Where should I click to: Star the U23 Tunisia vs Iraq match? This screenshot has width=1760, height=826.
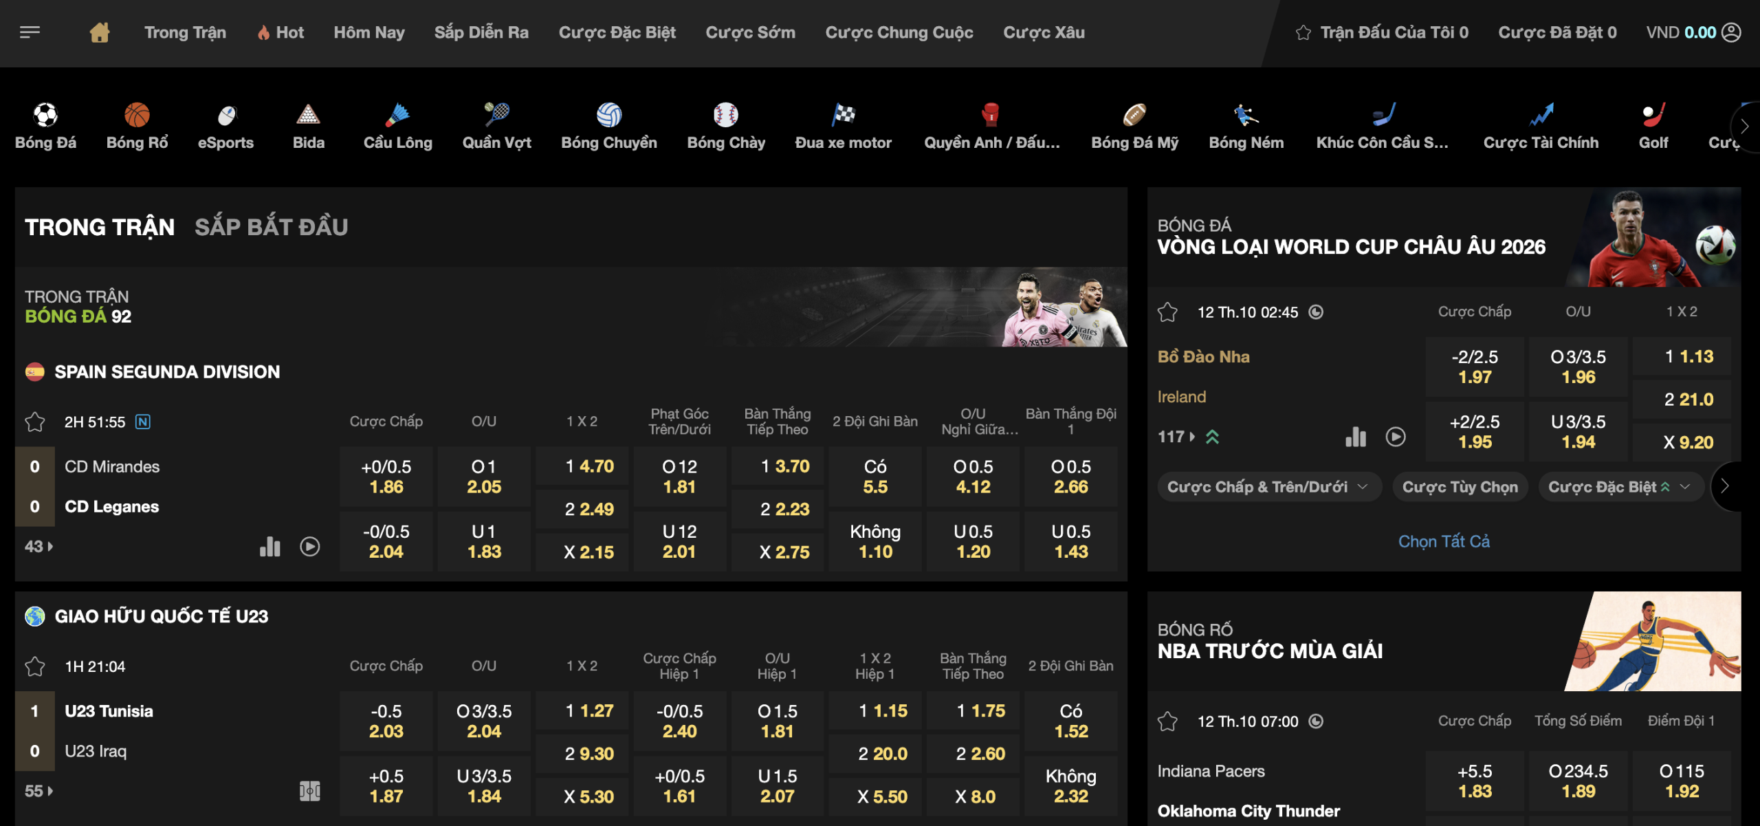coord(35,666)
